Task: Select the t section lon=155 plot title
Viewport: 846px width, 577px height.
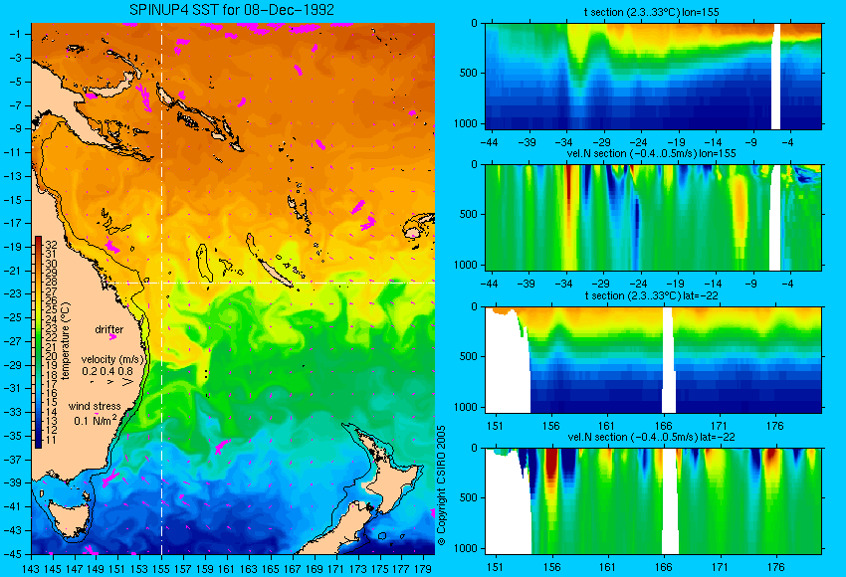Action: point(651,12)
